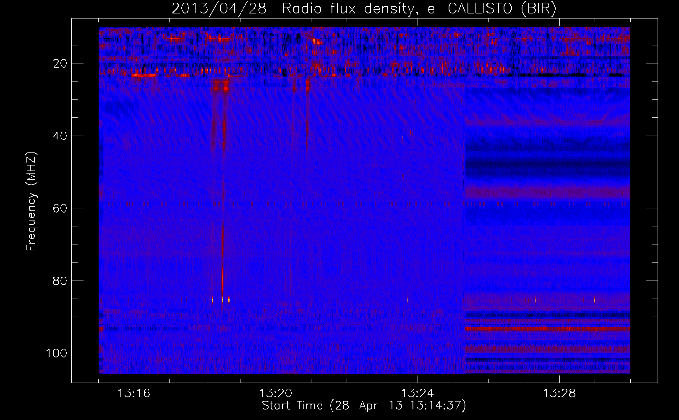
Task: Click the 60 MHz y-axis tick label
Action: click(60, 208)
